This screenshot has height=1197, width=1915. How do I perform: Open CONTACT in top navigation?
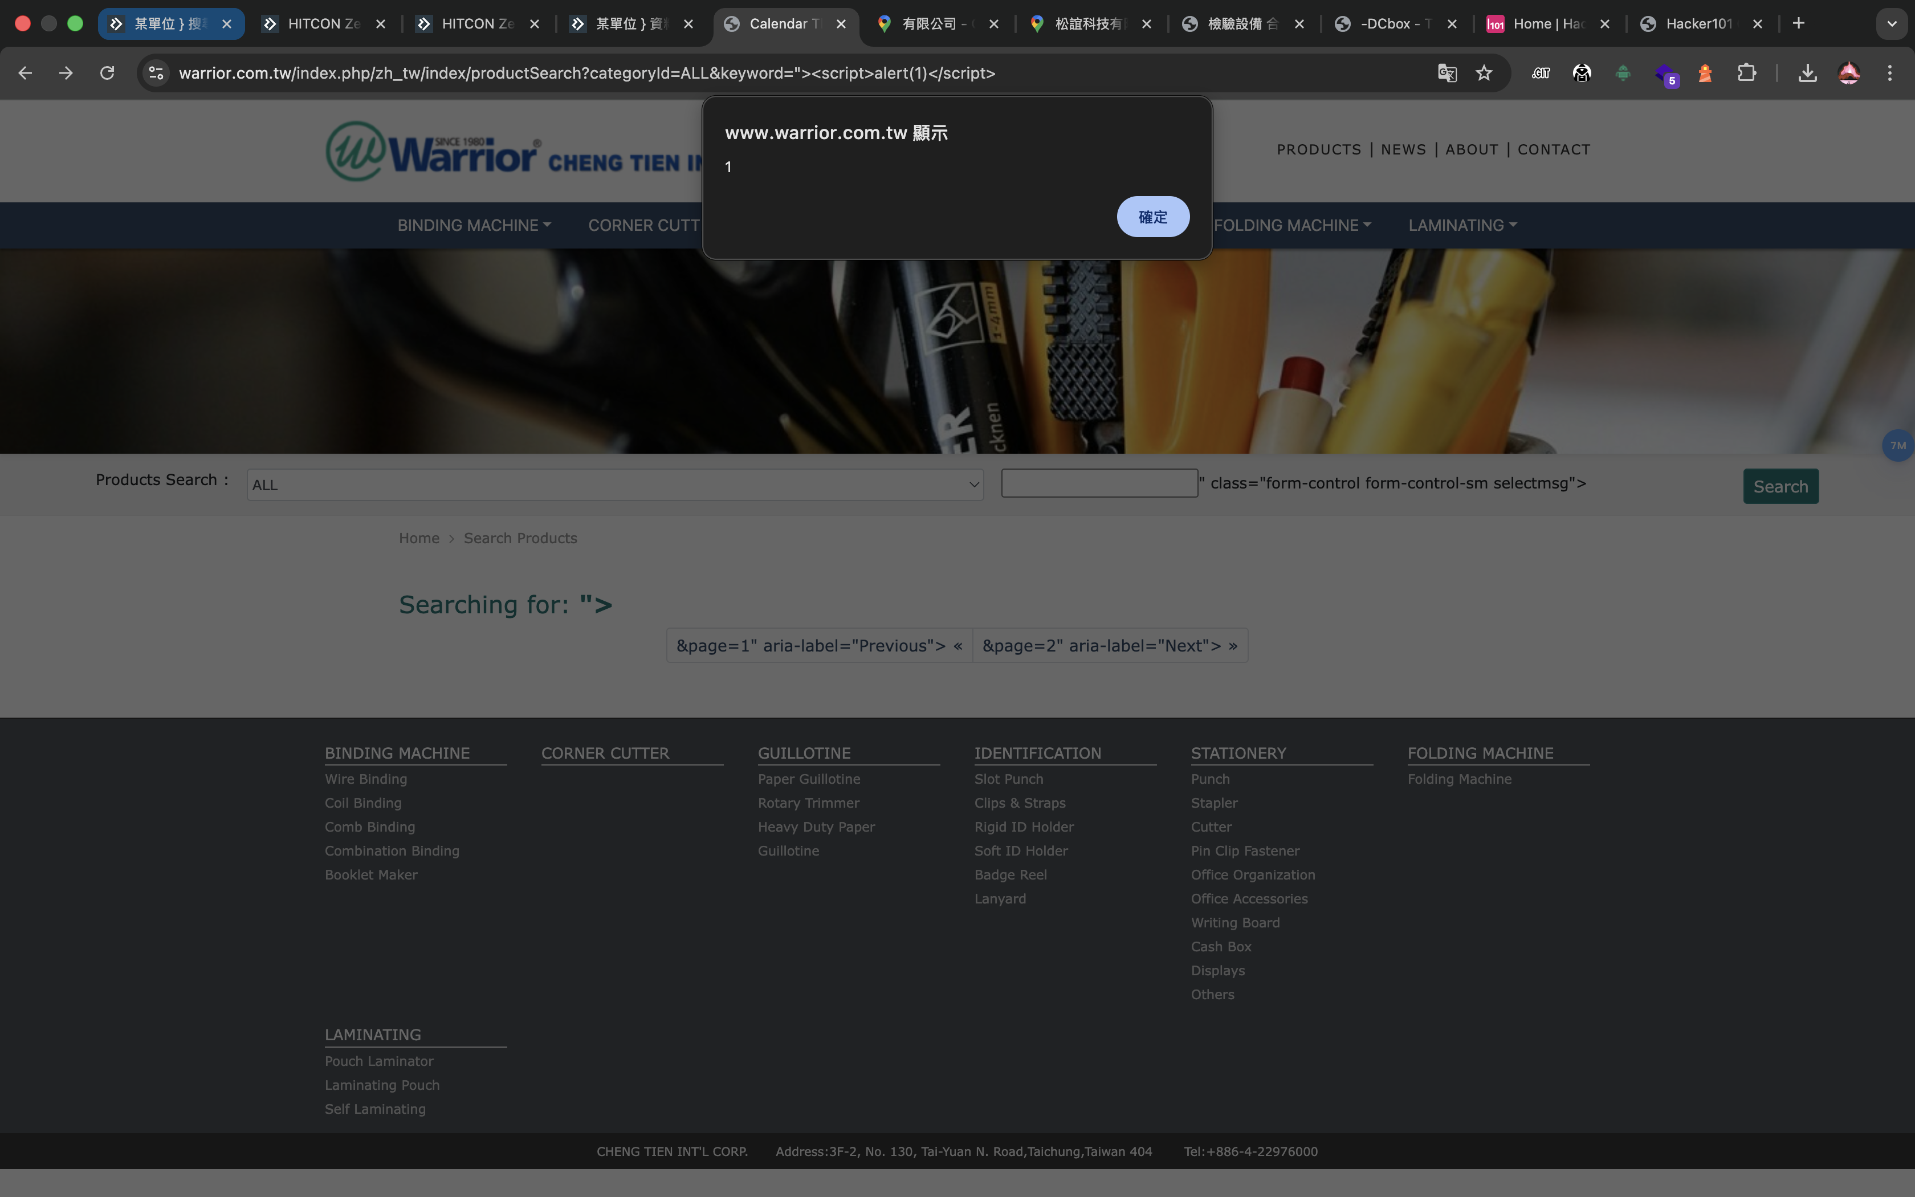click(x=1553, y=149)
